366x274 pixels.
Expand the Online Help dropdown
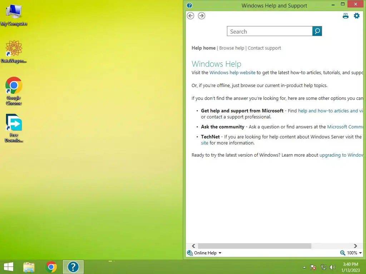(220, 253)
